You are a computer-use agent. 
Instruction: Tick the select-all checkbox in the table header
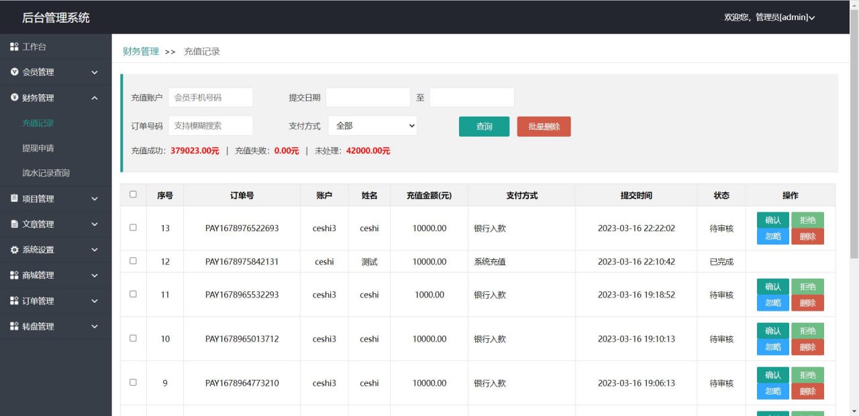click(133, 194)
